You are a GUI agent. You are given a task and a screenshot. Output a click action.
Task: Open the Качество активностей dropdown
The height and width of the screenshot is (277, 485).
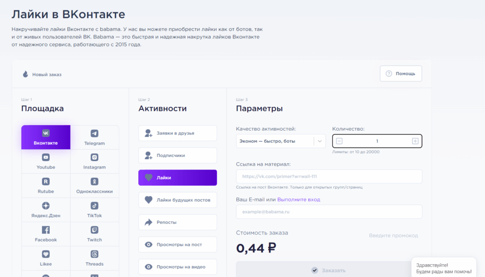click(280, 141)
